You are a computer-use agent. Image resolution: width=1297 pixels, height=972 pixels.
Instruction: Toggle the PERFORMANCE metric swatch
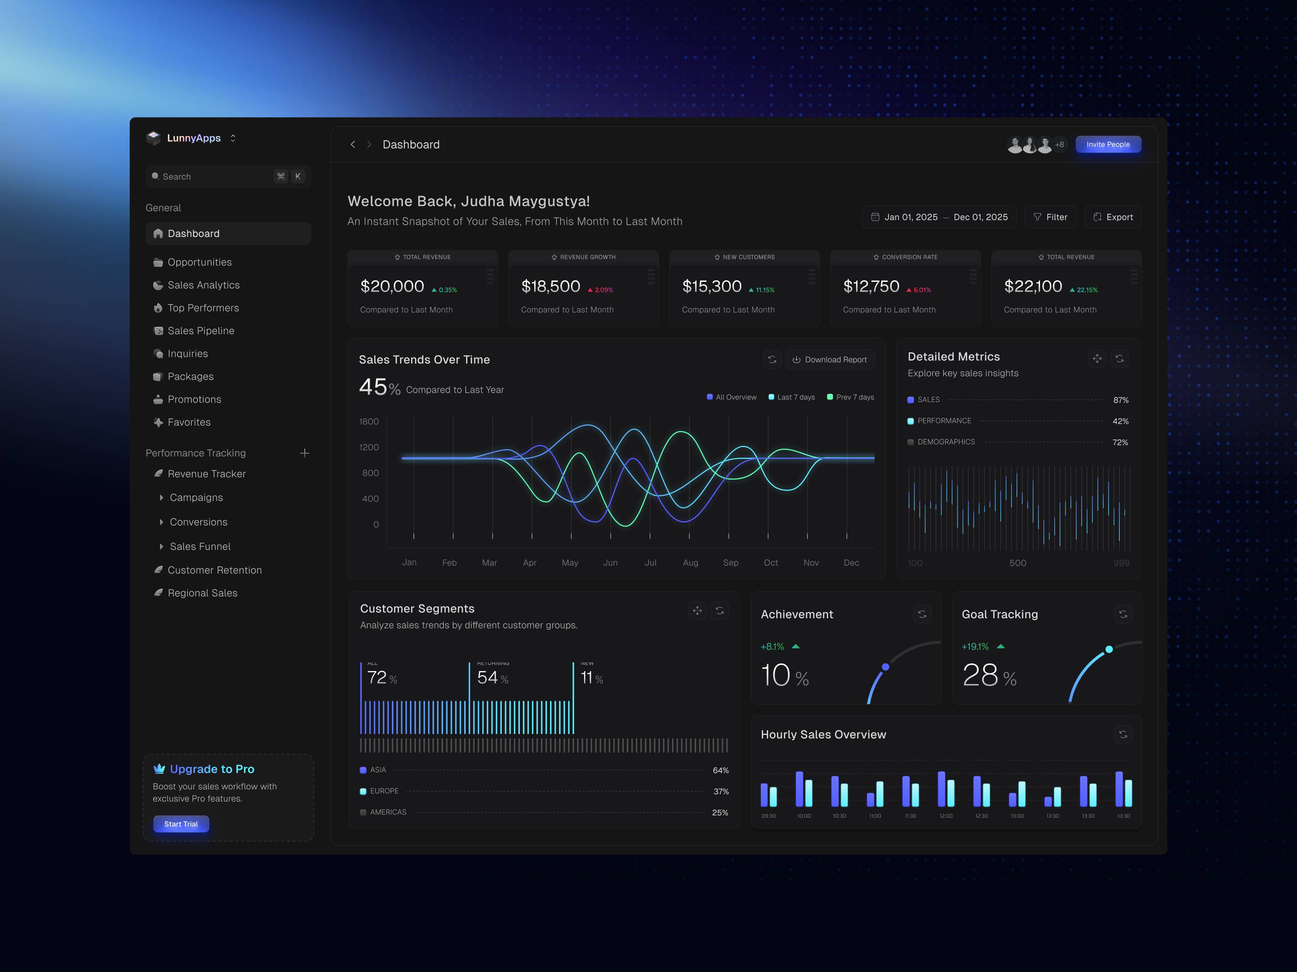click(x=911, y=421)
